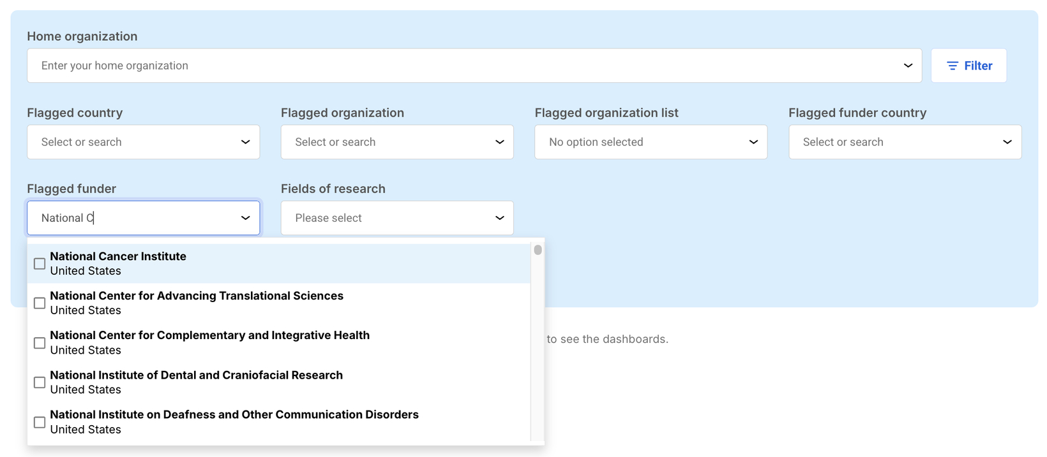Expand the Flagged country dropdown

[143, 142]
